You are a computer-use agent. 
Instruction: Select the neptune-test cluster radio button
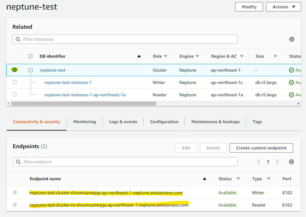(x=15, y=69)
